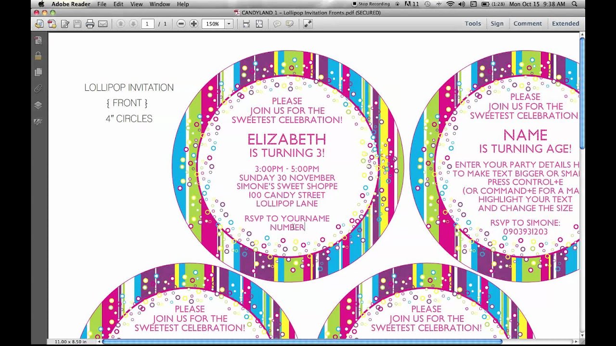This screenshot has height=346, width=616.
Task: Click the page number field showing 1
Action: [x=148, y=24]
